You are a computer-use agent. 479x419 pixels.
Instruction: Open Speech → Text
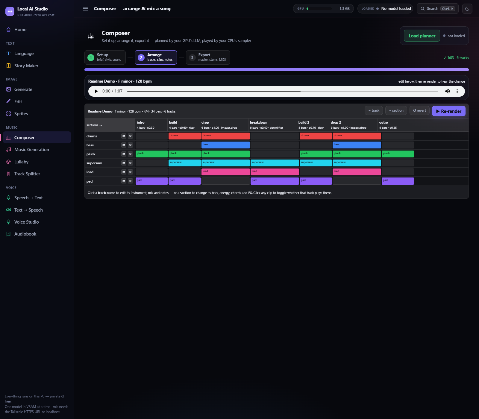point(37,198)
